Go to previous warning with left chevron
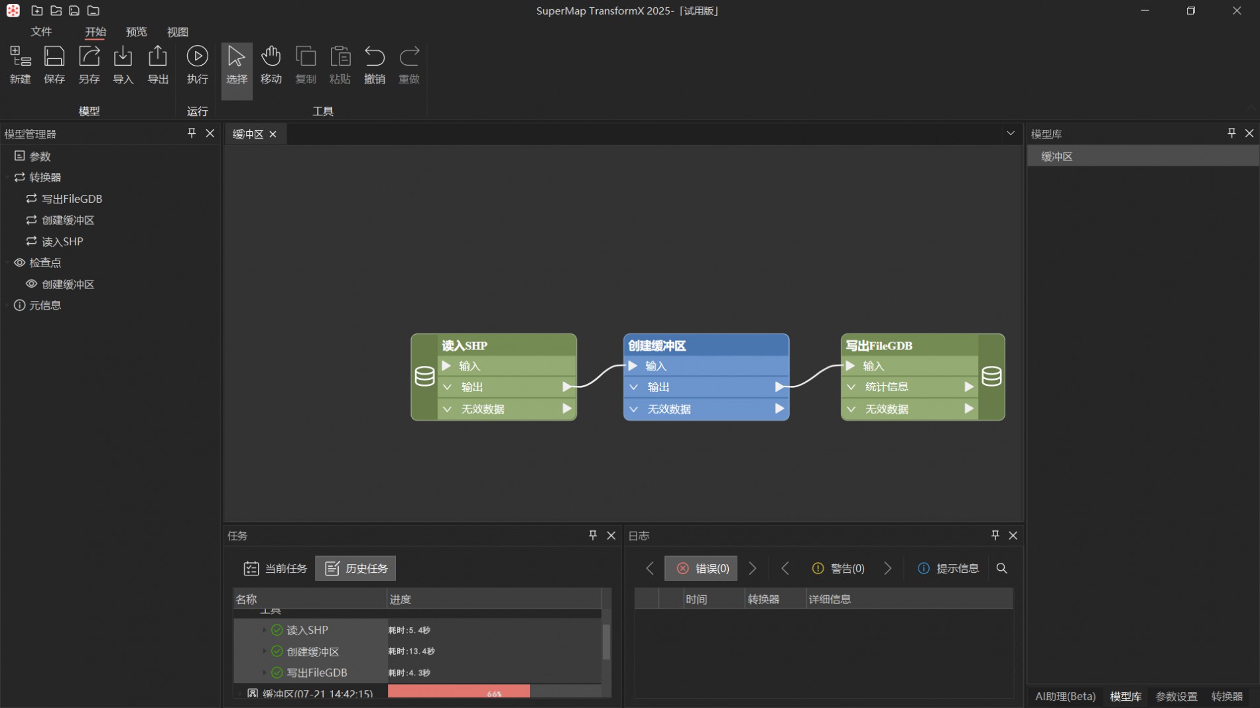Viewport: 1260px width, 708px height. click(785, 568)
